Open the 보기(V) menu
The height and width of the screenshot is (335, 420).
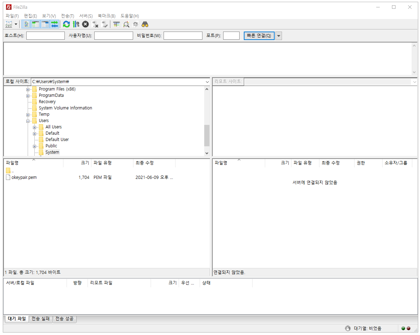[x=49, y=16]
